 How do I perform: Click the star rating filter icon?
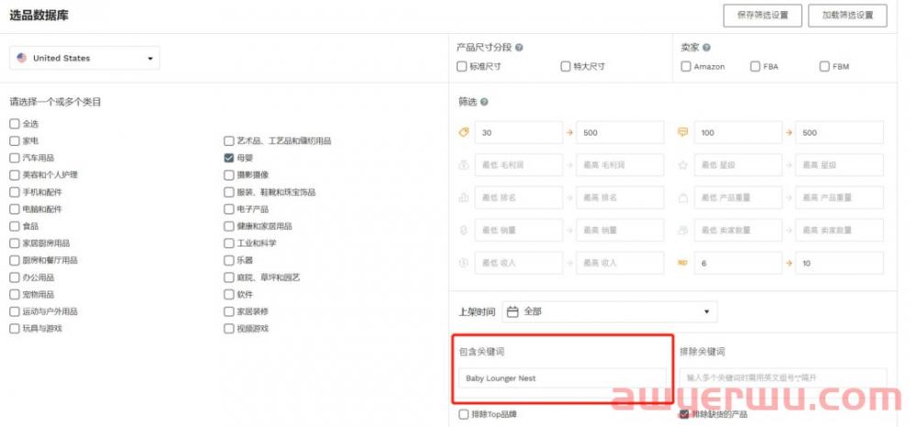click(x=682, y=165)
